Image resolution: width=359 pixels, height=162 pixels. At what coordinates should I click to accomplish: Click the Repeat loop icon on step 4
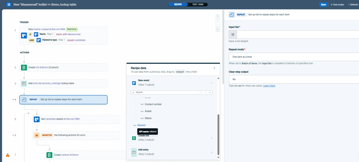pyautogui.click(x=24, y=99)
